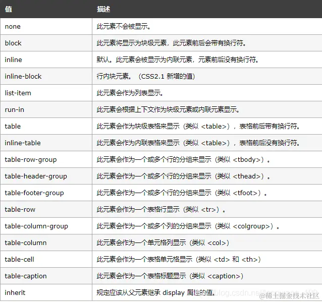Click description mentioning '<td> 和 <th>'
The width and height of the screenshot is (322, 302).
179,259
